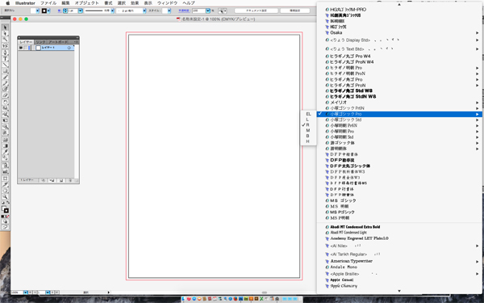Click fill/stroke swatches in the toolbox
Screen dimensions: 484x303
6,209
